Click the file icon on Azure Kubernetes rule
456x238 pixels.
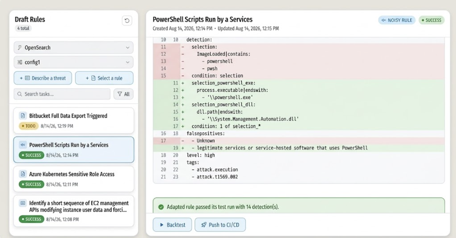tap(23, 174)
